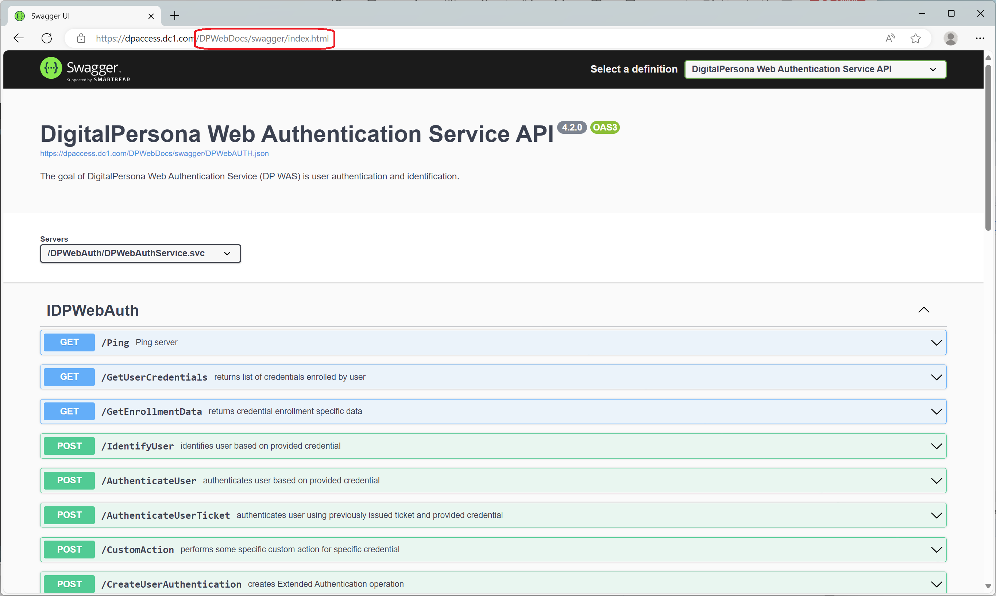Click the API title heading
The width and height of the screenshot is (996, 596).
pos(297,134)
